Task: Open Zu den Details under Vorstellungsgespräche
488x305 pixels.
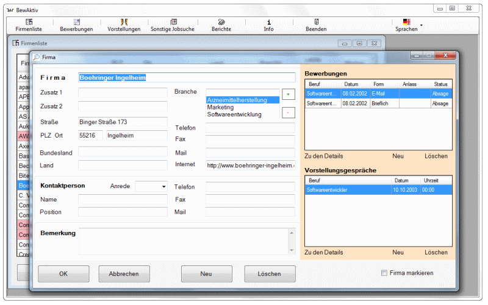Action: (324, 253)
